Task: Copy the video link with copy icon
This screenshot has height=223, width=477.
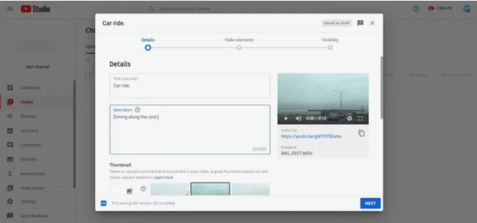Action: click(361, 133)
